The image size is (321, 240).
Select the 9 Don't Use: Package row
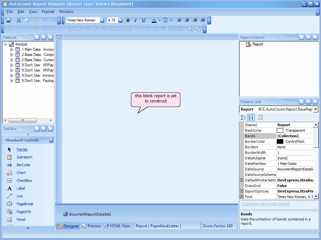click(35, 81)
